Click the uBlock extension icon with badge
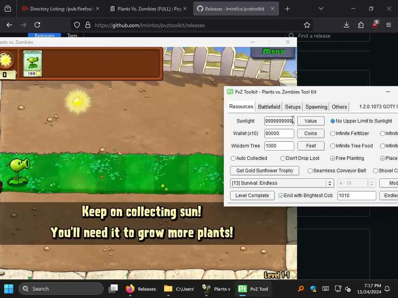The height and width of the screenshot is (298, 398). pyautogui.click(x=375, y=24)
